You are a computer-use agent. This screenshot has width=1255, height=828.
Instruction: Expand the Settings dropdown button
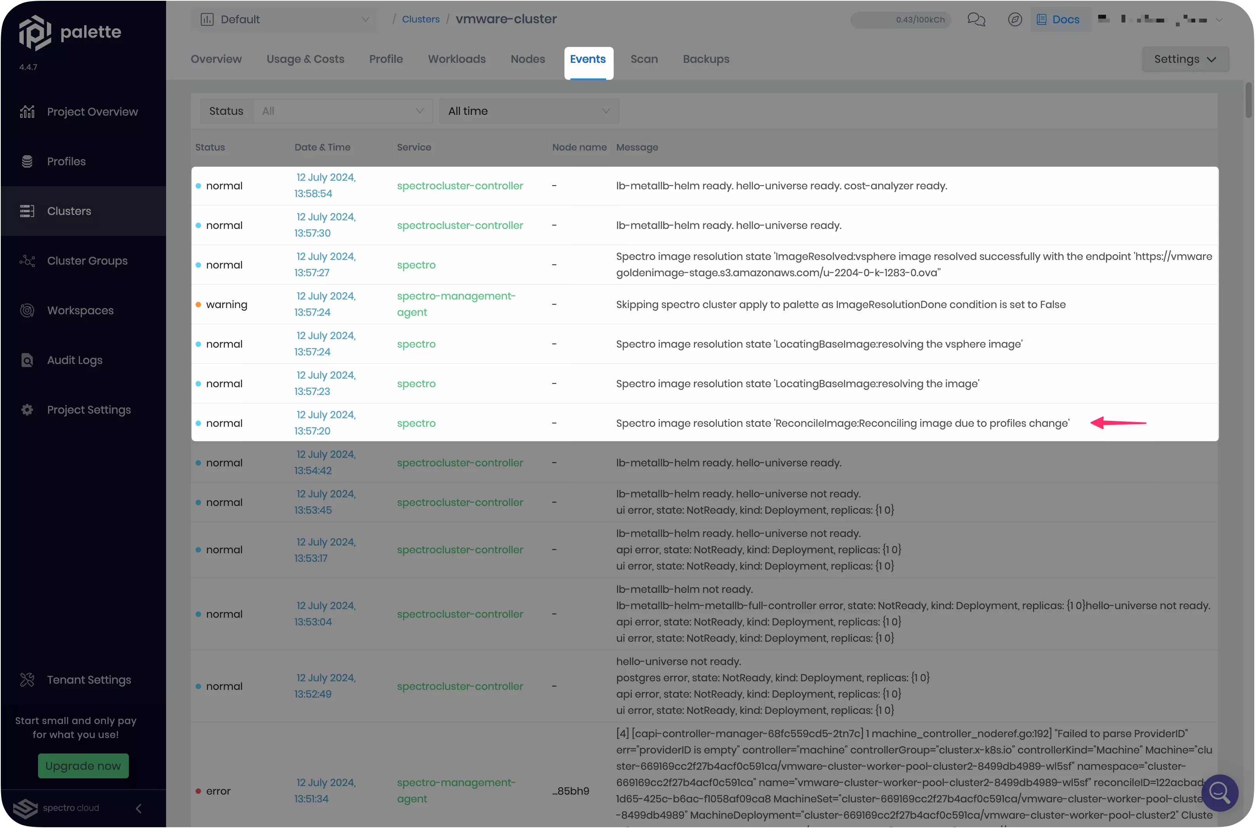1185,59
